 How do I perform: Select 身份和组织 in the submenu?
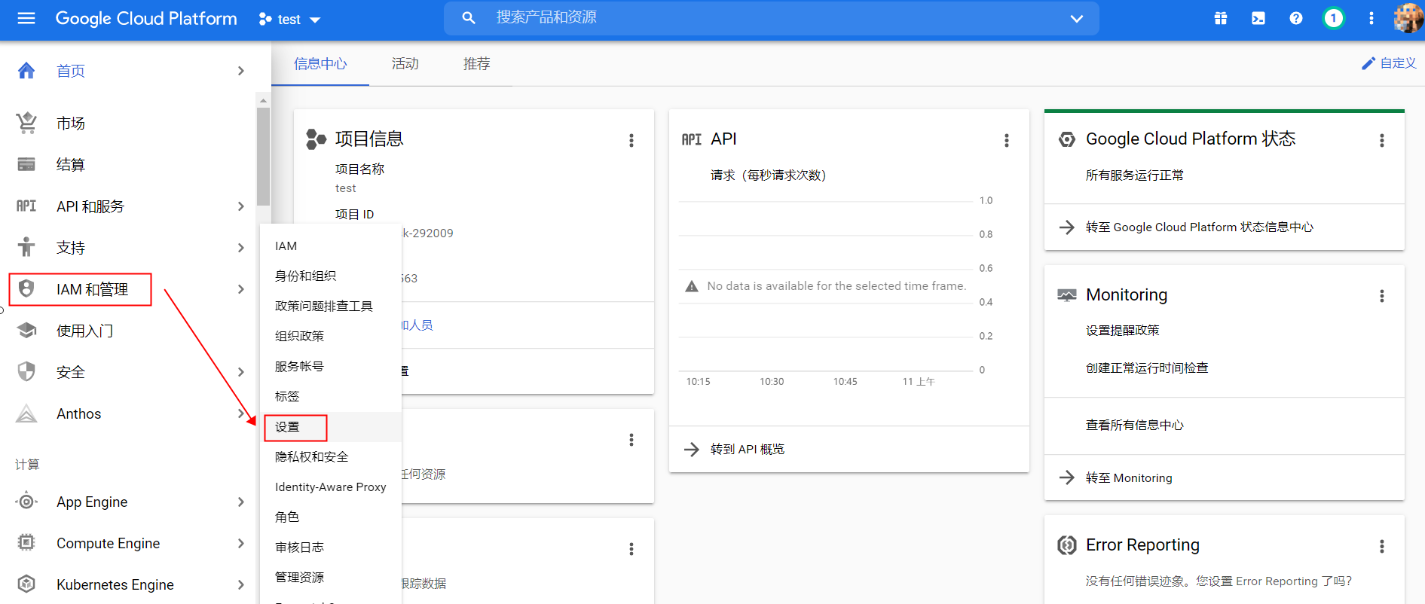click(331, 276)
